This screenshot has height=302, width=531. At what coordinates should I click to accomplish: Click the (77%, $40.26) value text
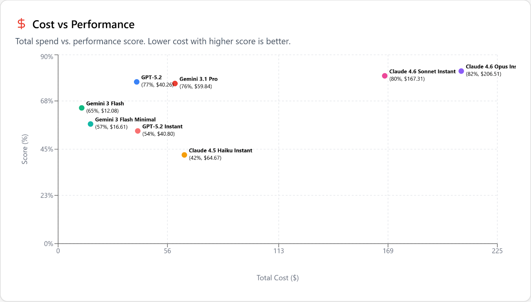tap(157, 85)
